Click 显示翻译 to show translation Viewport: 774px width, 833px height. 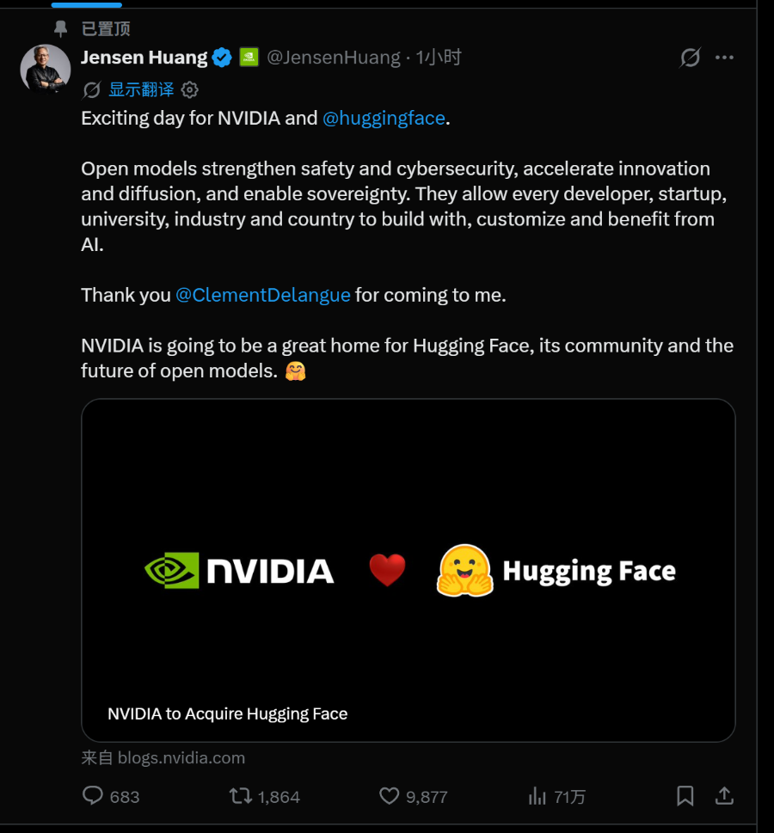tap(141, 89)
